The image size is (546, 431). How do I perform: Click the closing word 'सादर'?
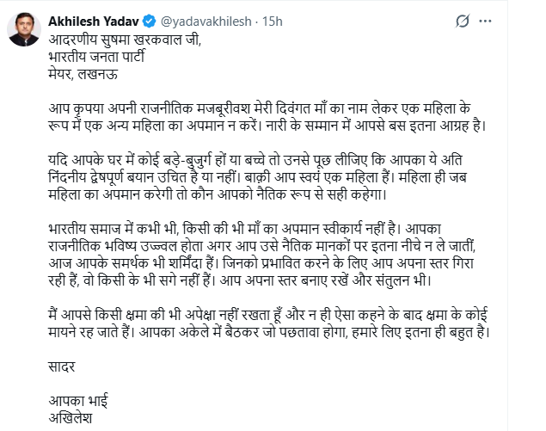(x=62, y=366)
